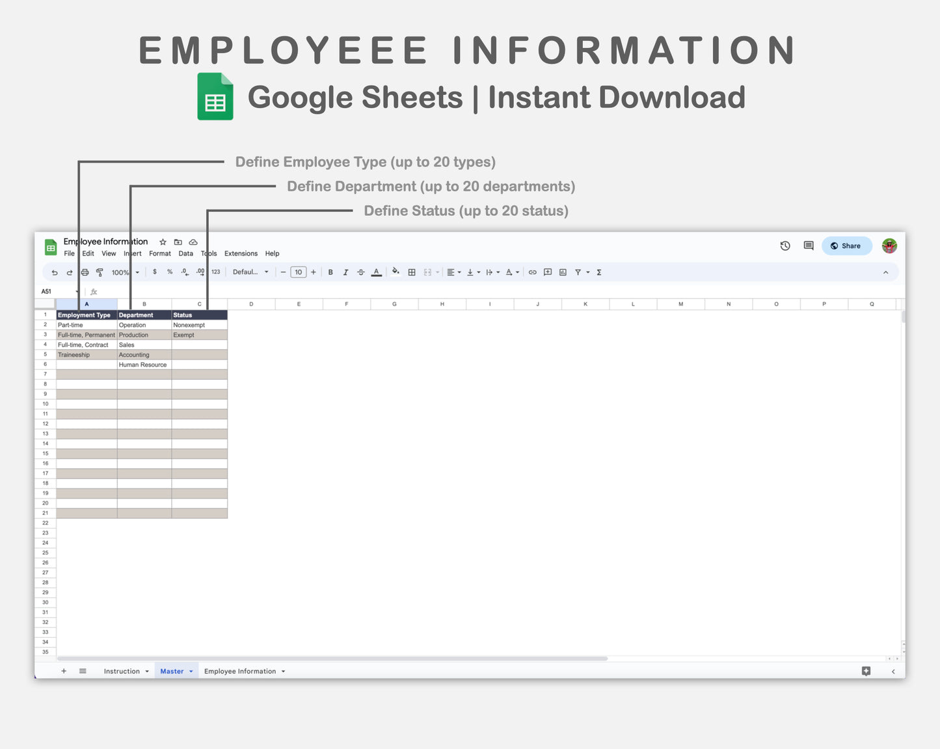Add a new sheet with the plus button
Viewport: 940px width, 749px height.
tap(63, 671)
